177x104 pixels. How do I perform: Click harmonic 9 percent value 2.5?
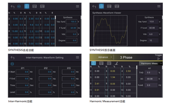[x=31, y=31]
